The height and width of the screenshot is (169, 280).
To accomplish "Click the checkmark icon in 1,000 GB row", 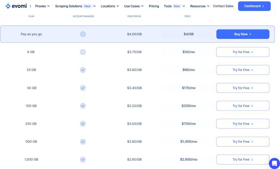I will 83,160.
